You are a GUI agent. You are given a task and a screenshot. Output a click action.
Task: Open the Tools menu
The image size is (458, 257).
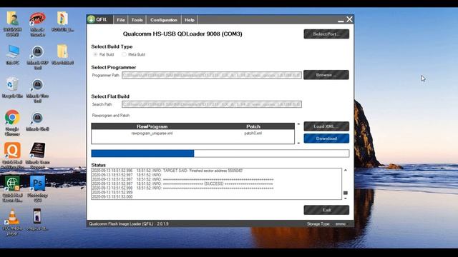click(137, 20)
